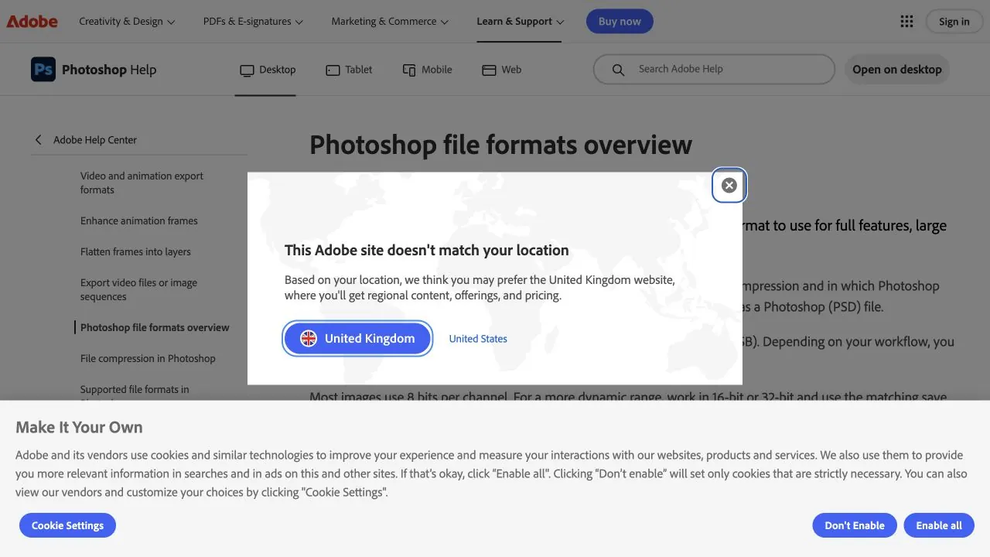Open File compression in Photoshop article
The height and width of the screenshot is (557, 990).
tap(148, 358)
